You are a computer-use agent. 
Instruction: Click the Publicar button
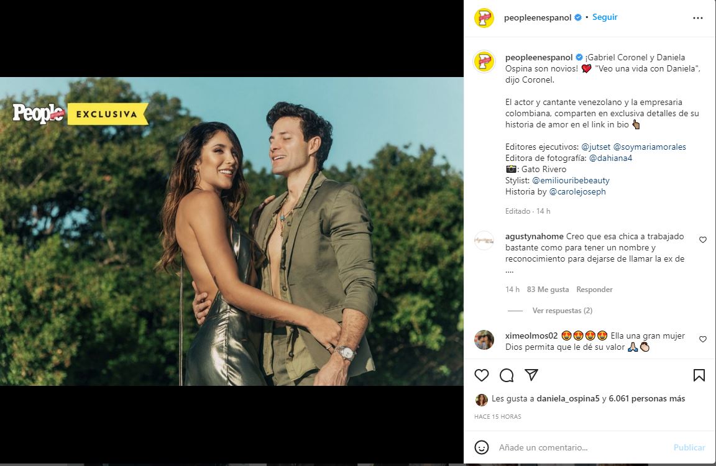tap(689, 447)
